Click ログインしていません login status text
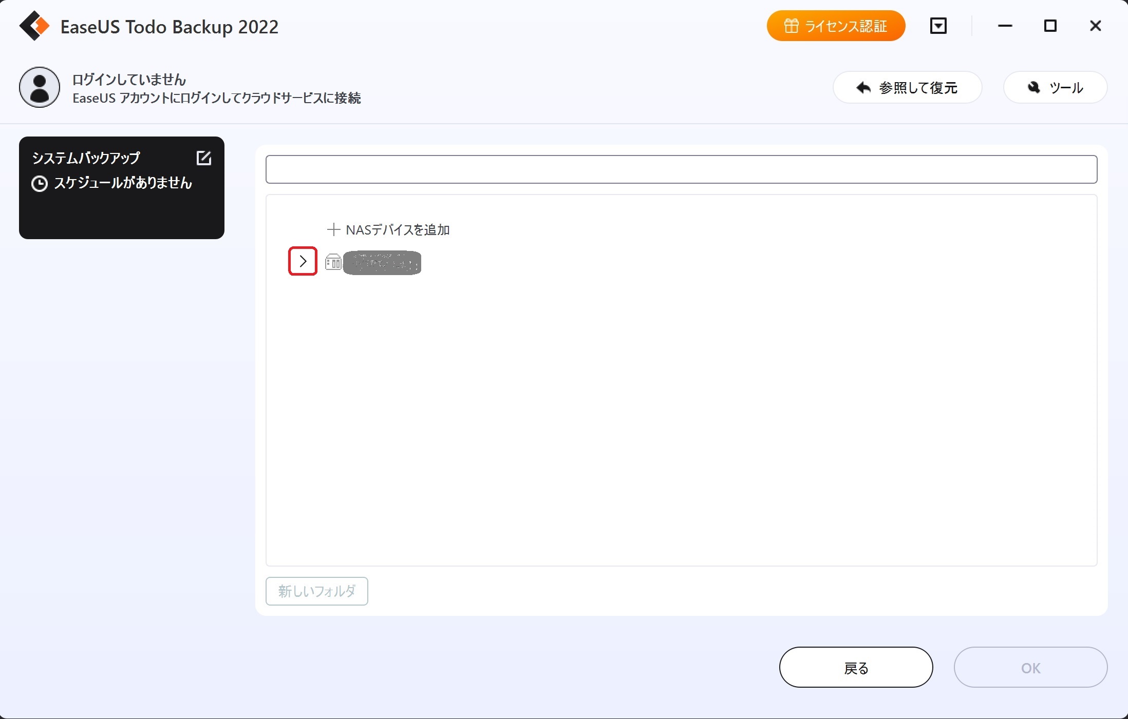The image size is (1128, 719). pos(129,80)
